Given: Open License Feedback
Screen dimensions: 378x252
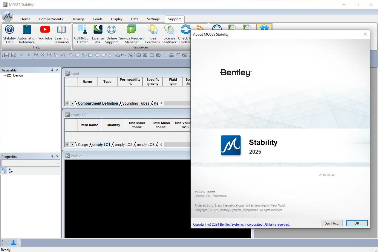Looking at the screenshot, I should (169, 34).
